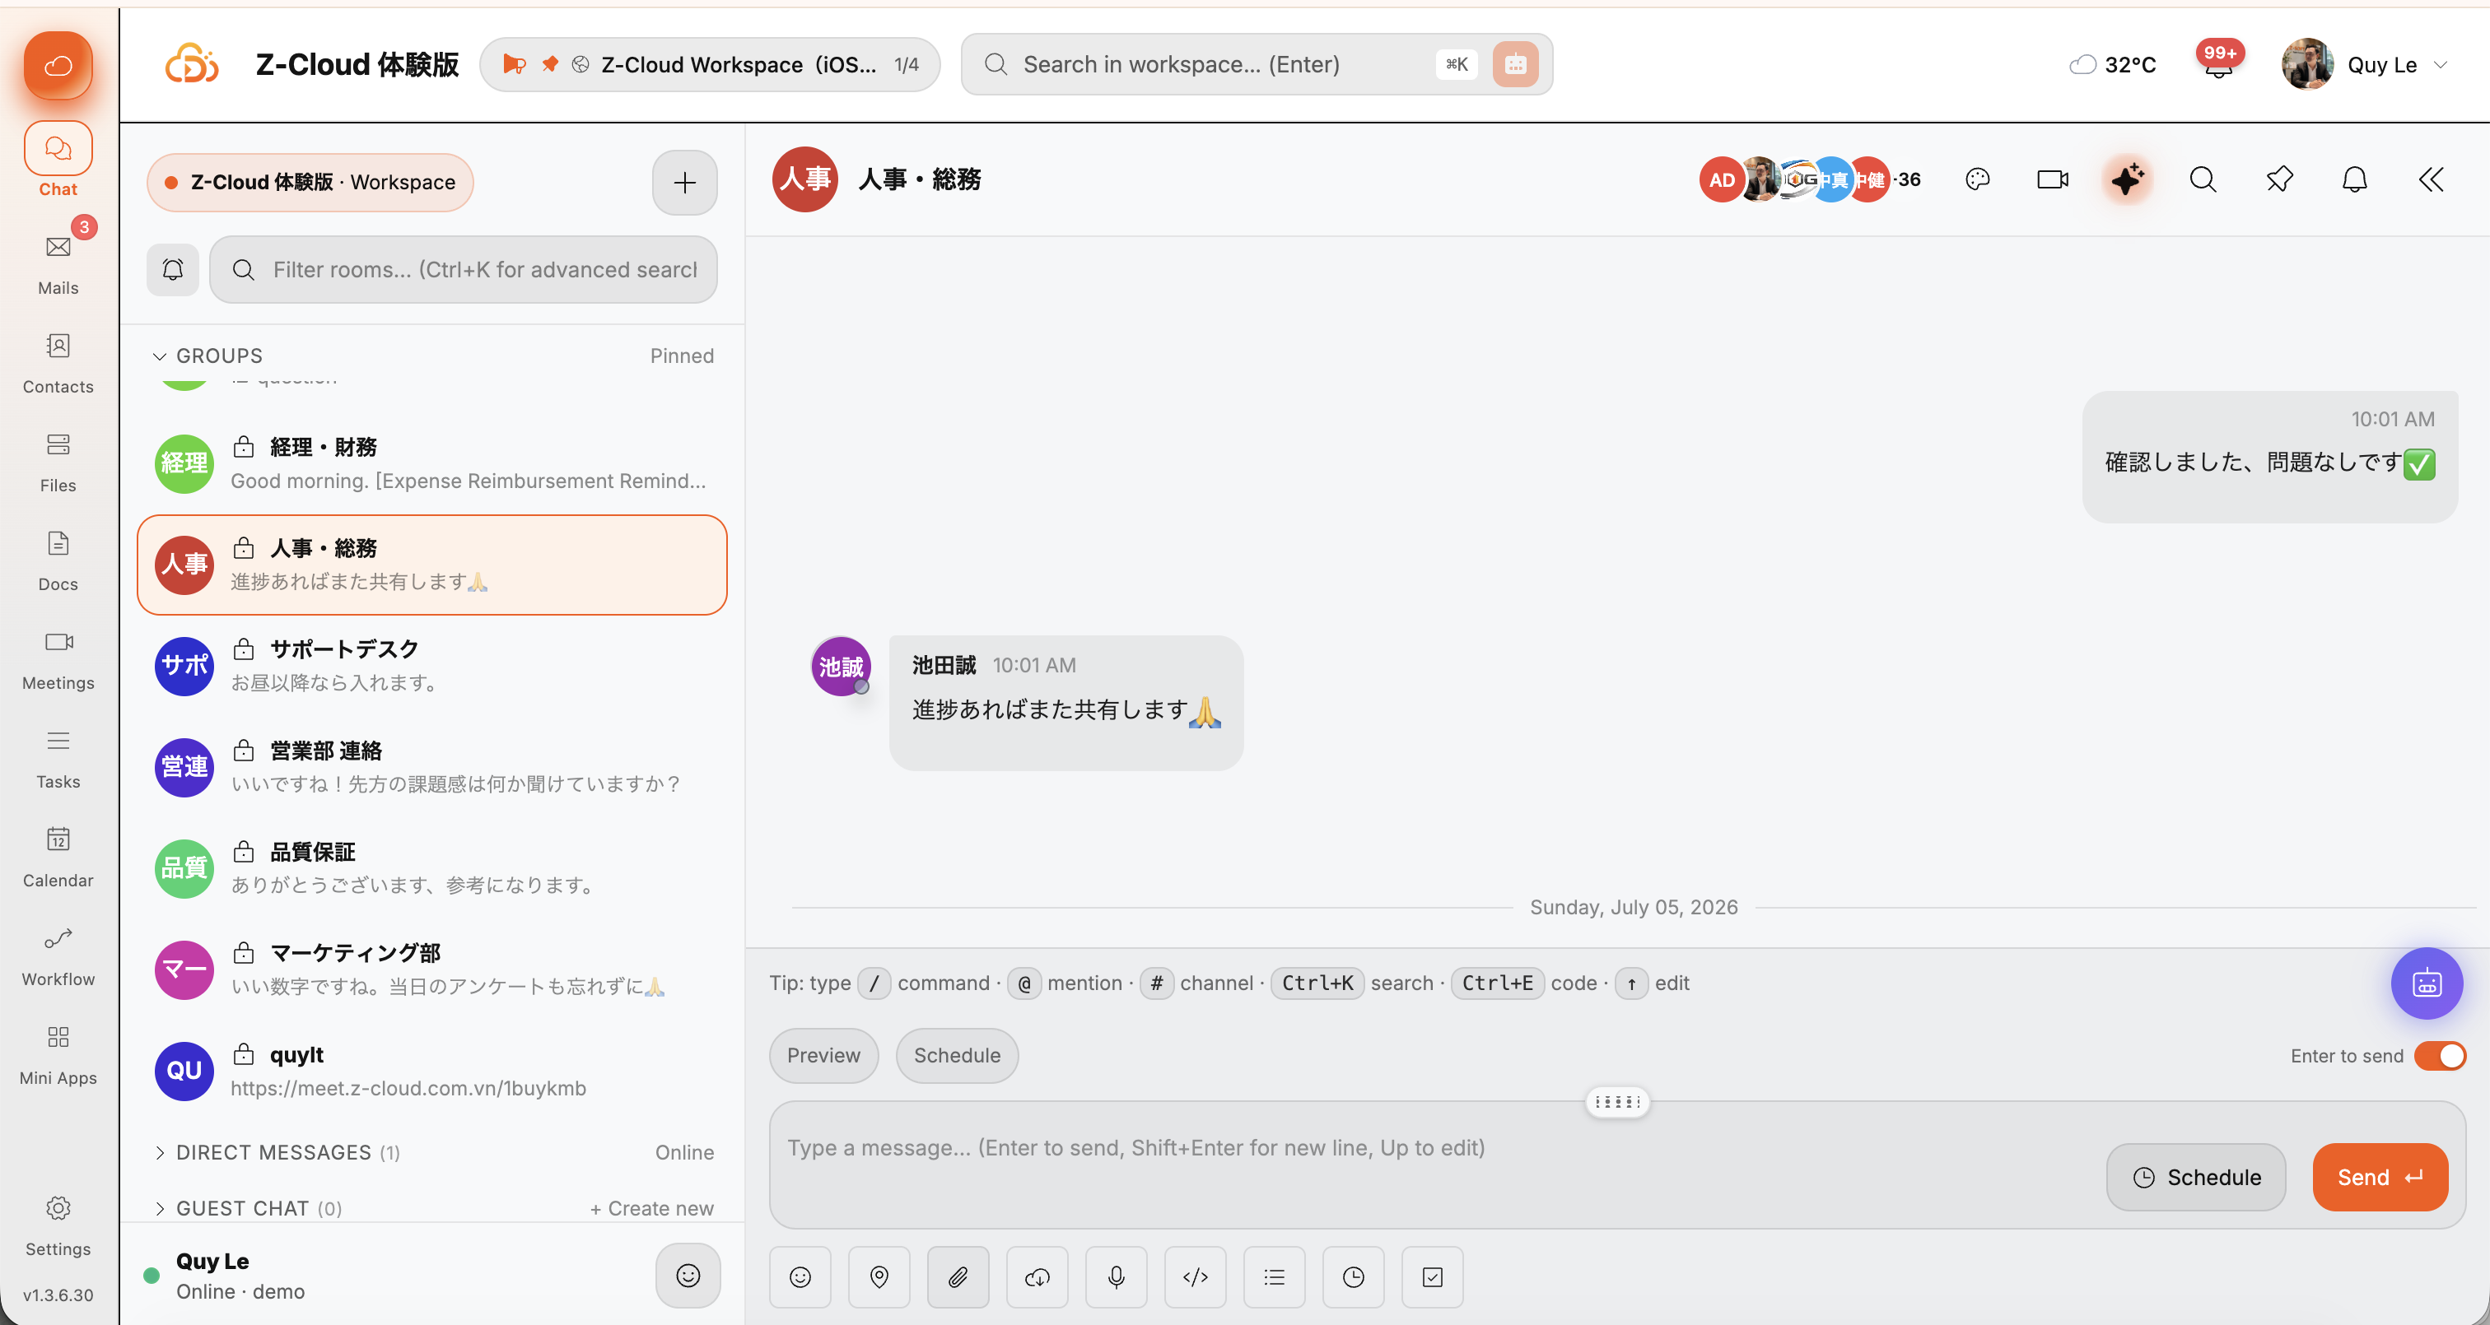Screen dimensions: 2490x1325
Task: Click the Preview button
Action: (x=823, y=1055)
